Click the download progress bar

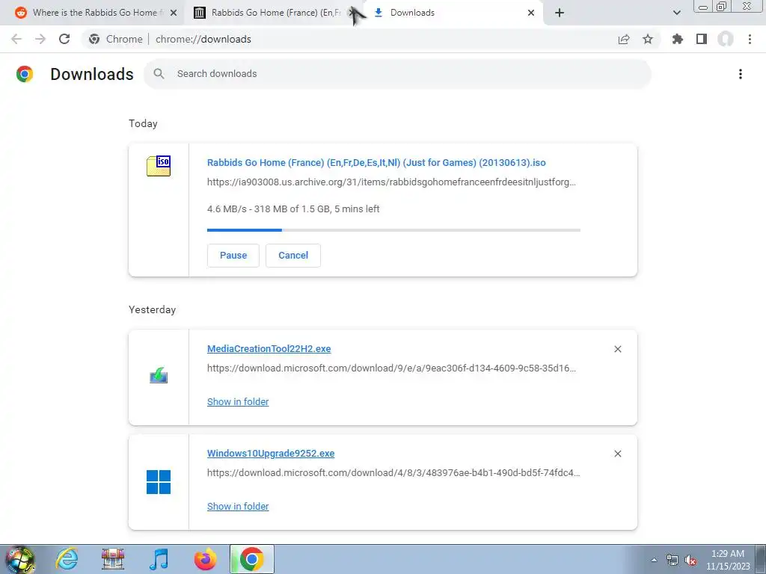click(x=393, y=230)
